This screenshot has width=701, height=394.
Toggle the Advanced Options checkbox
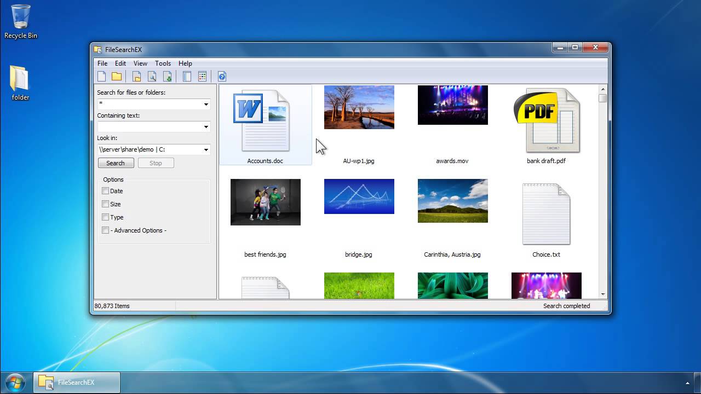tap(105, 230)
